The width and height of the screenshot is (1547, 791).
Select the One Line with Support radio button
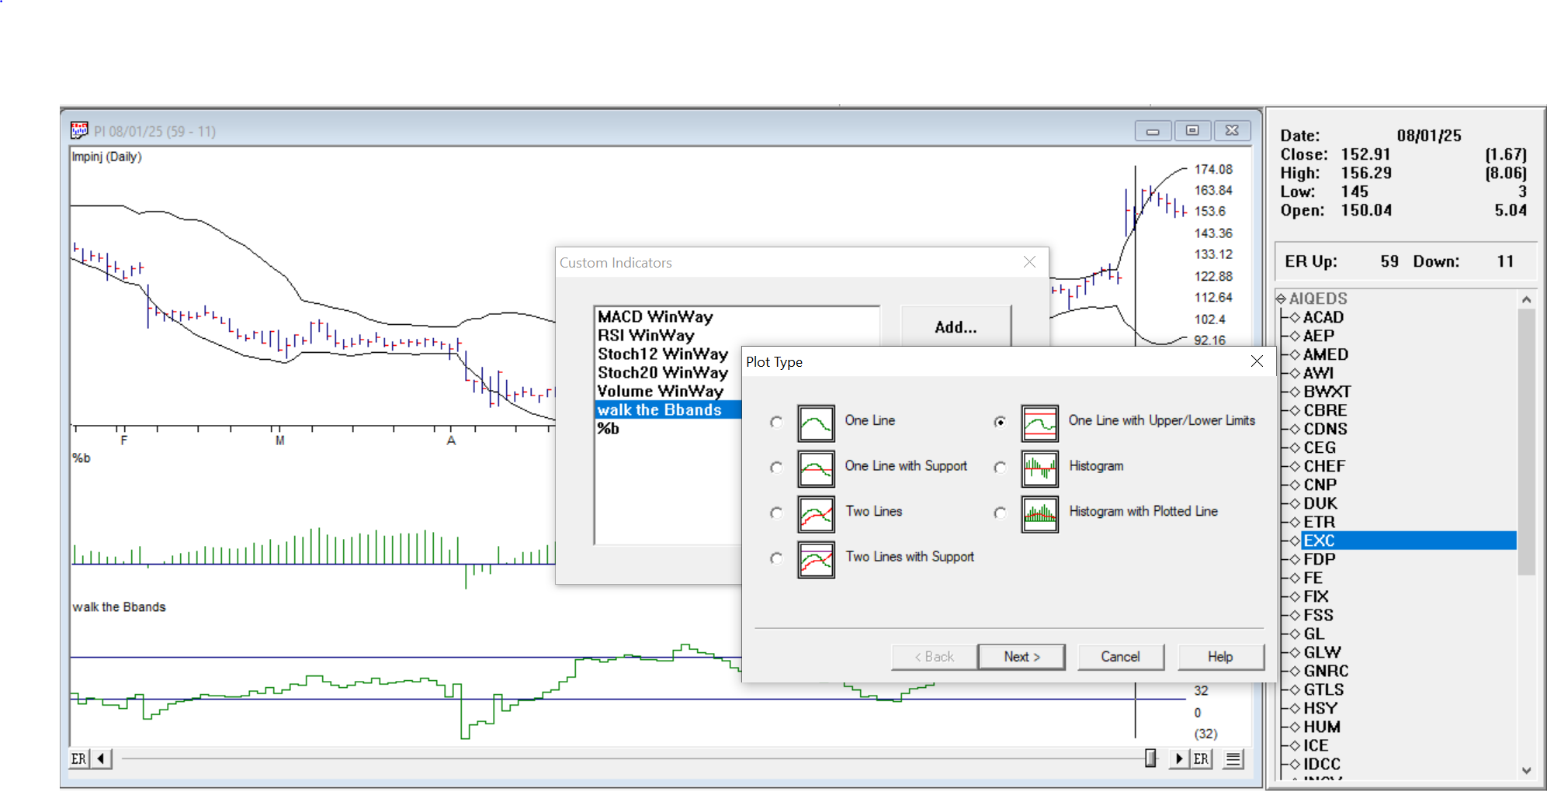(776, 467)
